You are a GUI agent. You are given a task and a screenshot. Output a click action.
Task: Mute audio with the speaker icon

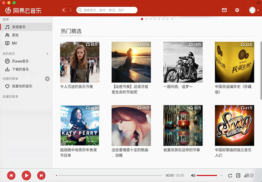(x=193, y=175)
